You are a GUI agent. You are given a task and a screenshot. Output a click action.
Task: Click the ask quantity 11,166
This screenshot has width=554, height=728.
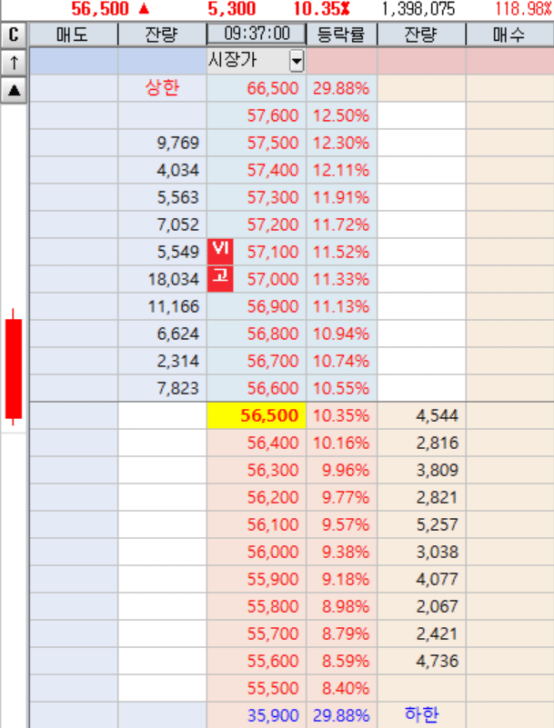tap(162, 306)
